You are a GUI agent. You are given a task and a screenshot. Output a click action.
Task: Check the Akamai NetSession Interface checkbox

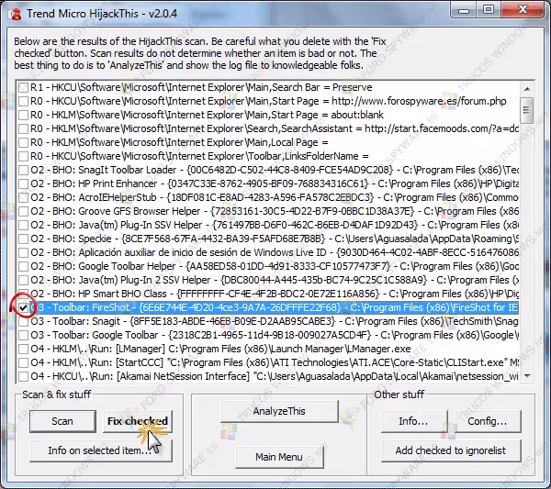pyautogui.click(x=23, y=376)
